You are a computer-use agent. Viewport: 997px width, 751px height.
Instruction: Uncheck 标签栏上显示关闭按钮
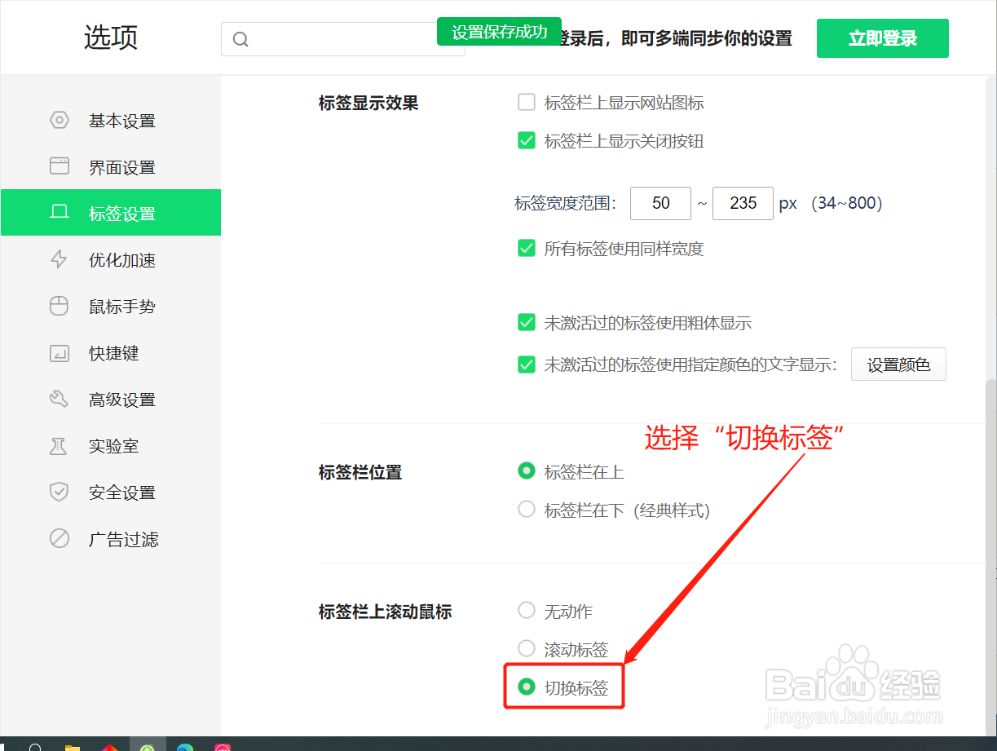click(527, 140)
